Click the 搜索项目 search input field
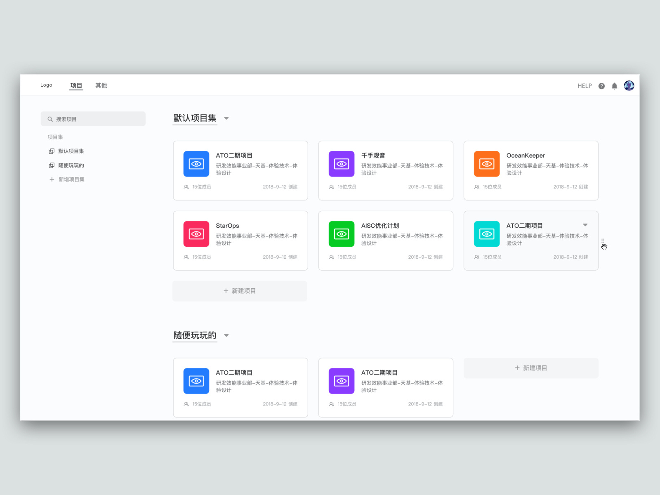 pyautogui.click(x=93, y=119)
